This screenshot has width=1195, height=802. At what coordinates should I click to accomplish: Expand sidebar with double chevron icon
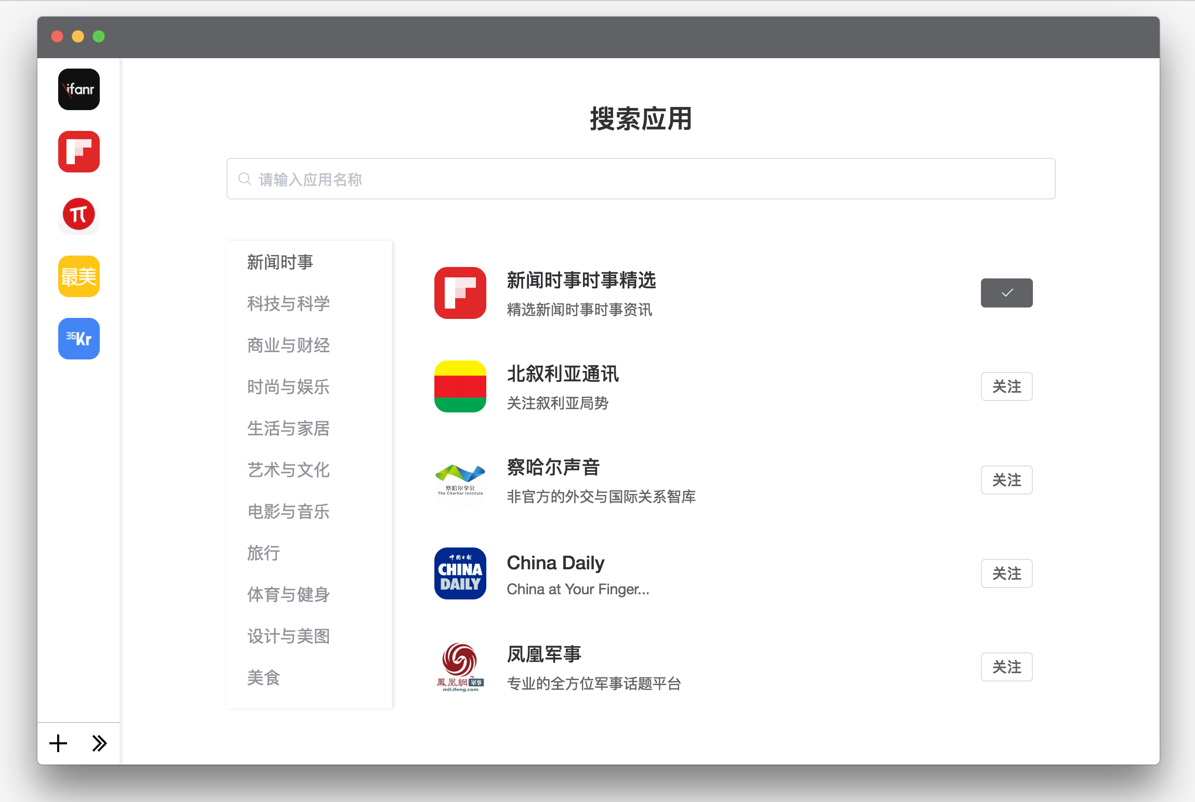point(99,743)
